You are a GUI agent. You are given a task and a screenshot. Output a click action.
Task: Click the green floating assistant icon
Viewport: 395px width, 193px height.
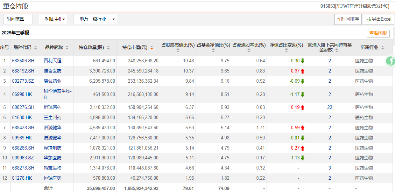tap(390, 61)
